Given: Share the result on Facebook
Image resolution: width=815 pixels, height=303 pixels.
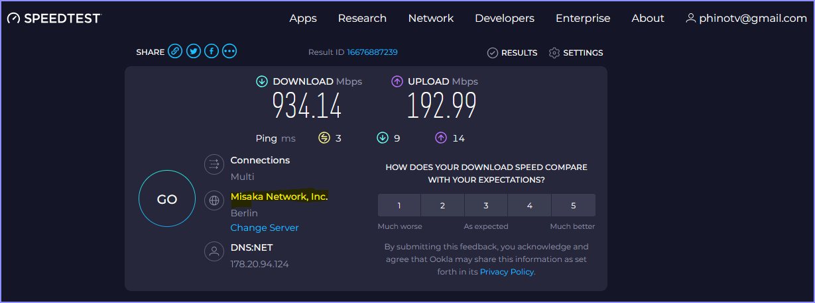Looking at the screenshot, I should [212, 51].
